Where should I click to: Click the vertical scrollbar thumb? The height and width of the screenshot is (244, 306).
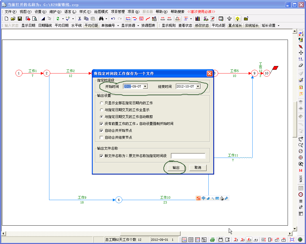[295, 119]
